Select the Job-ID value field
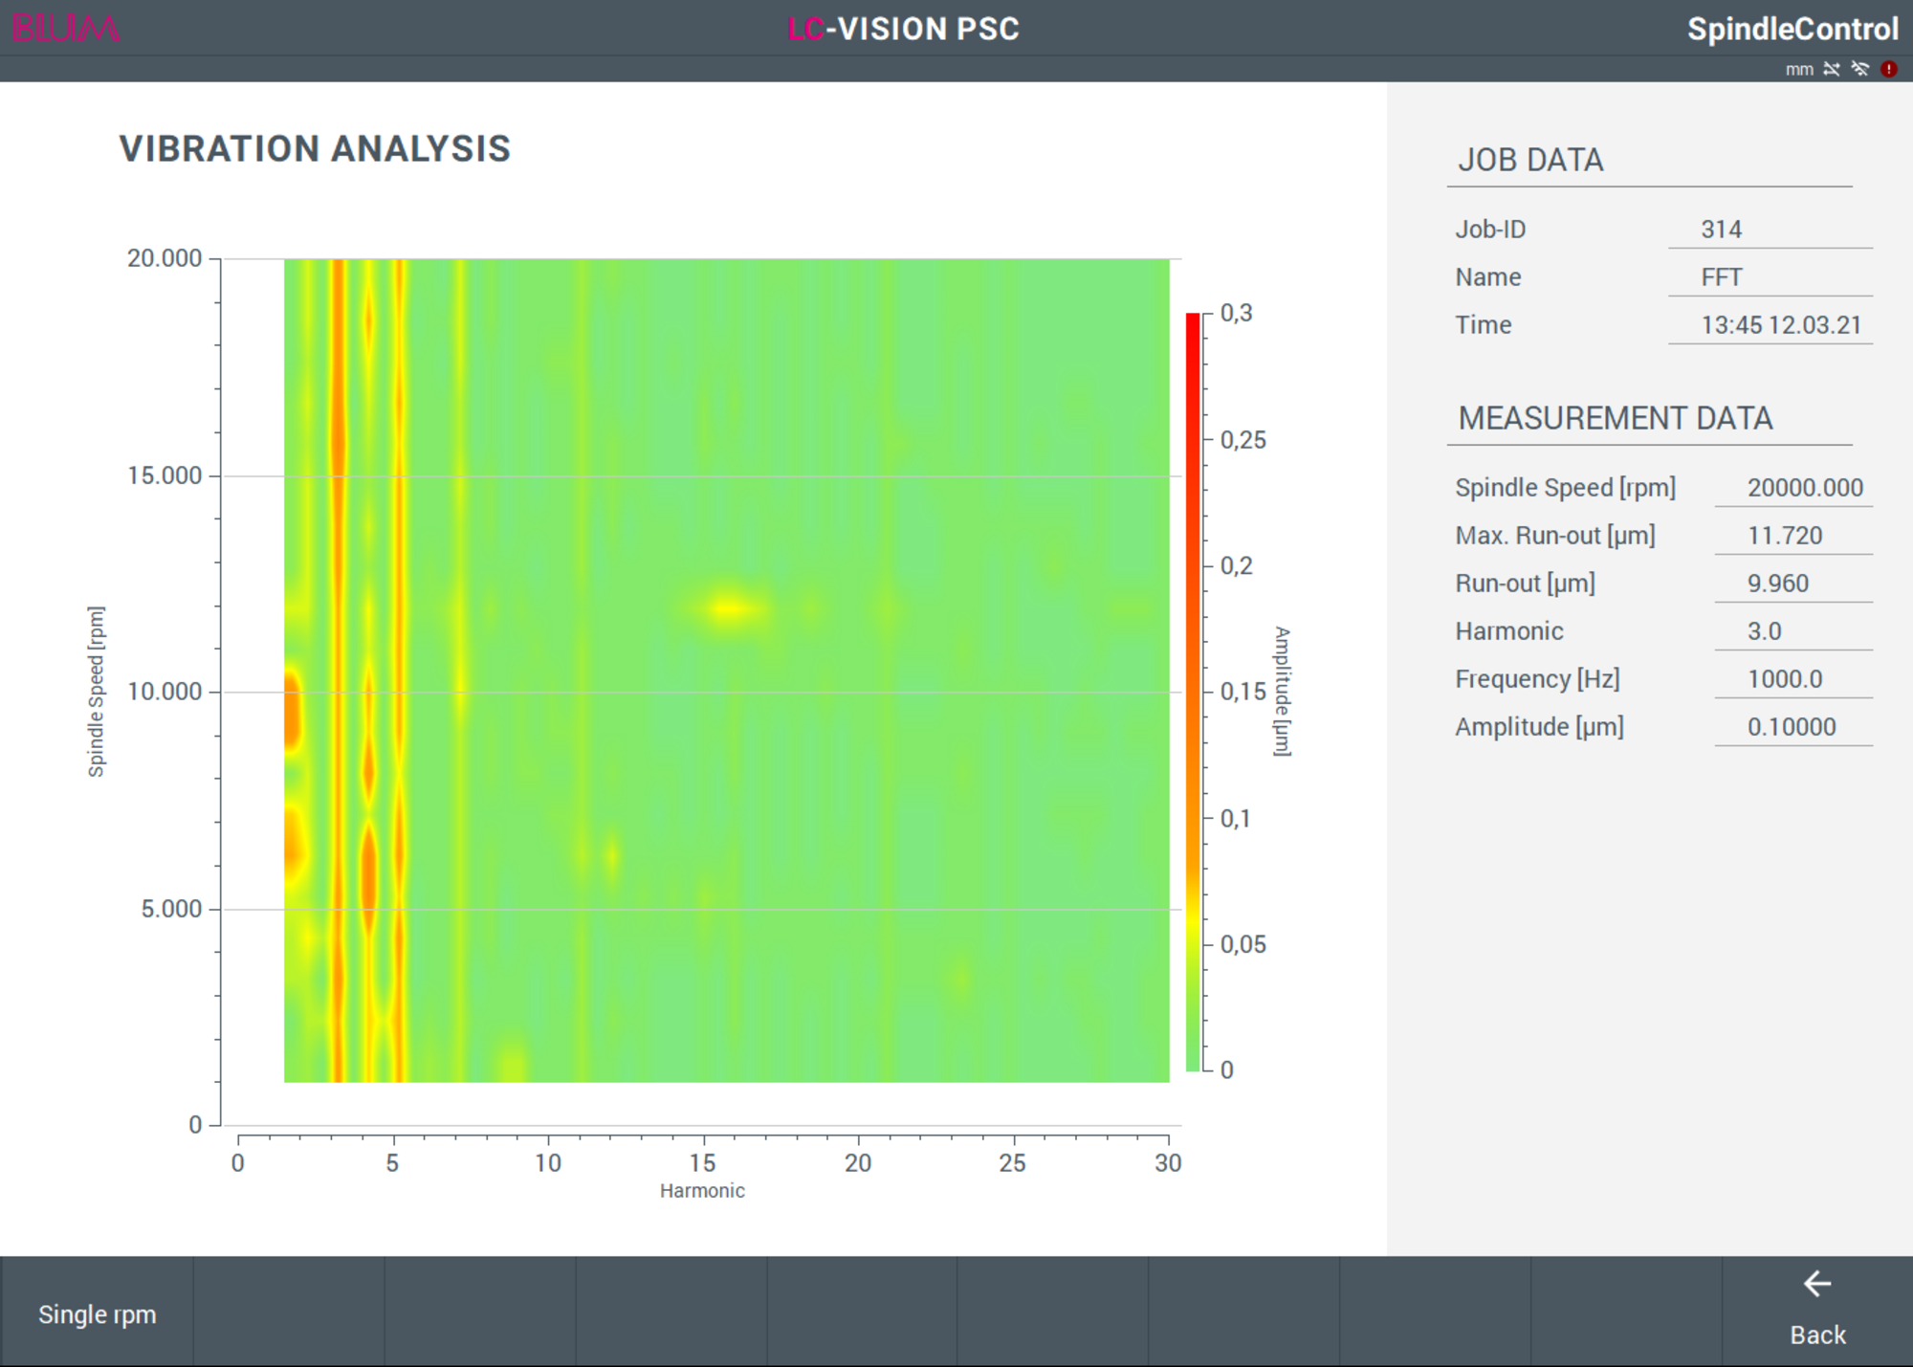 tap(1770, 230)
